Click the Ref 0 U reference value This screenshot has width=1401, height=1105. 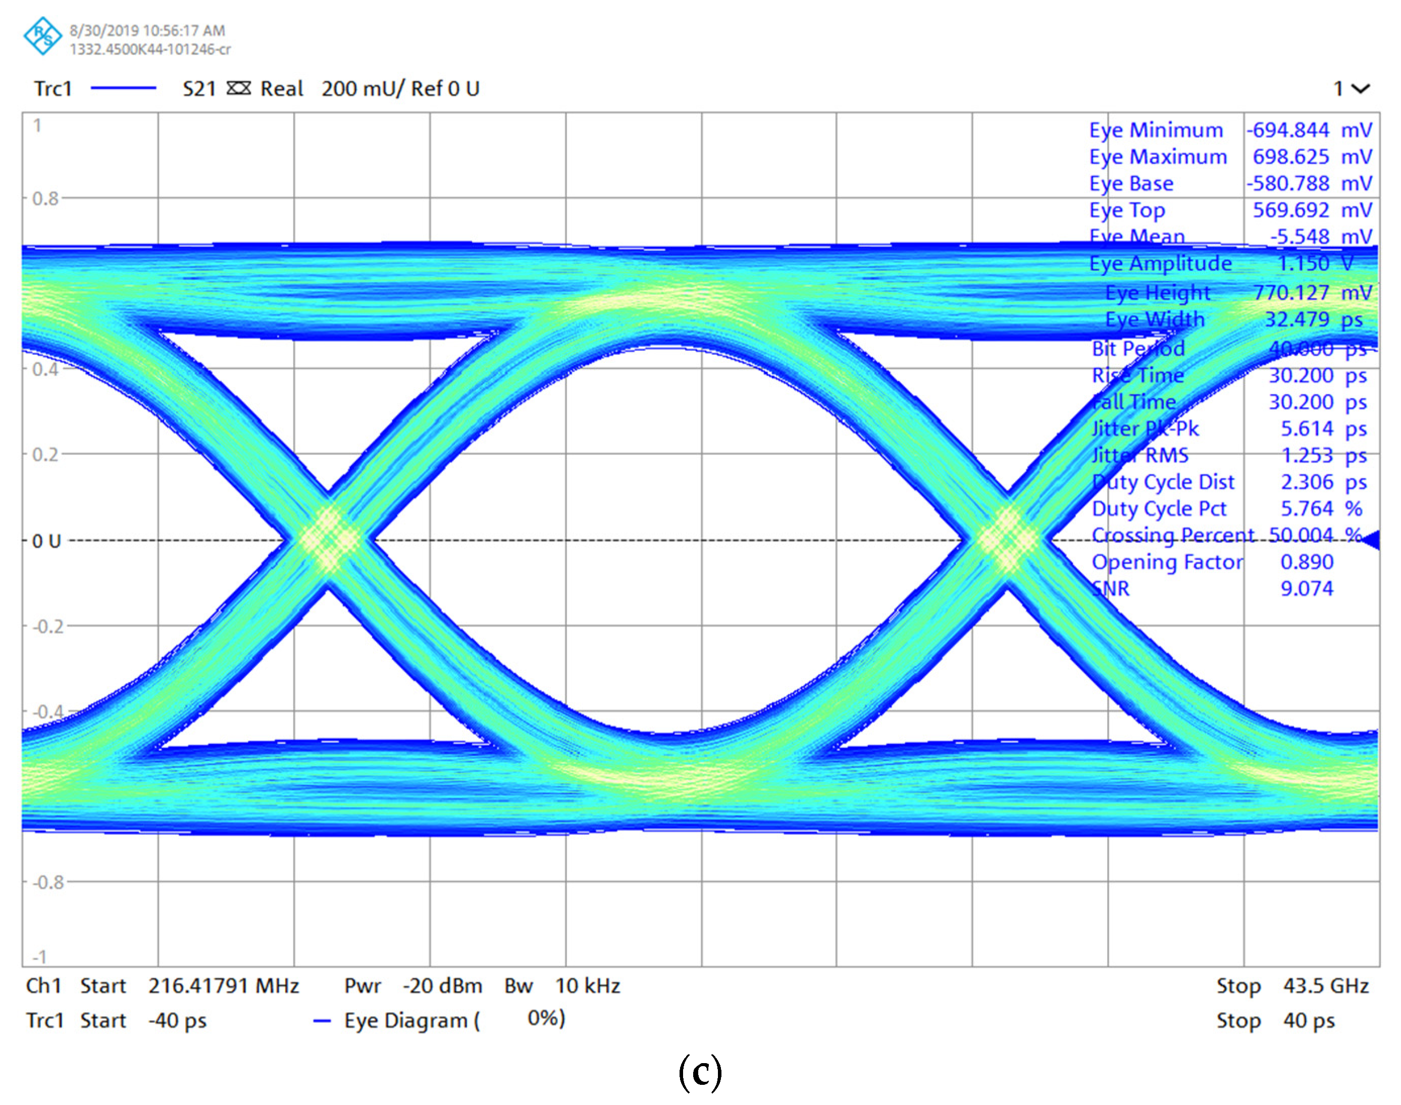pos(445,89)
